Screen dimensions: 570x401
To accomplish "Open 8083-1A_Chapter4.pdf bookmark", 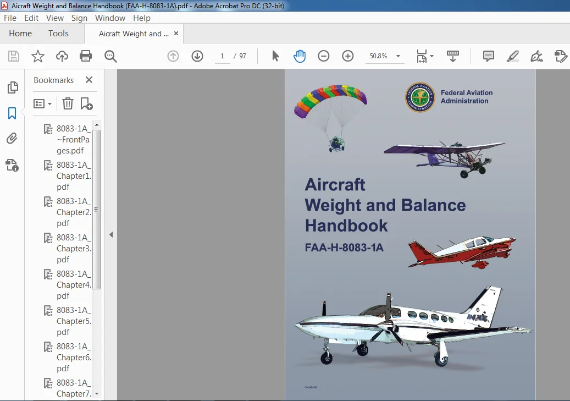I will pyautogui.click(x=74, y=285).
